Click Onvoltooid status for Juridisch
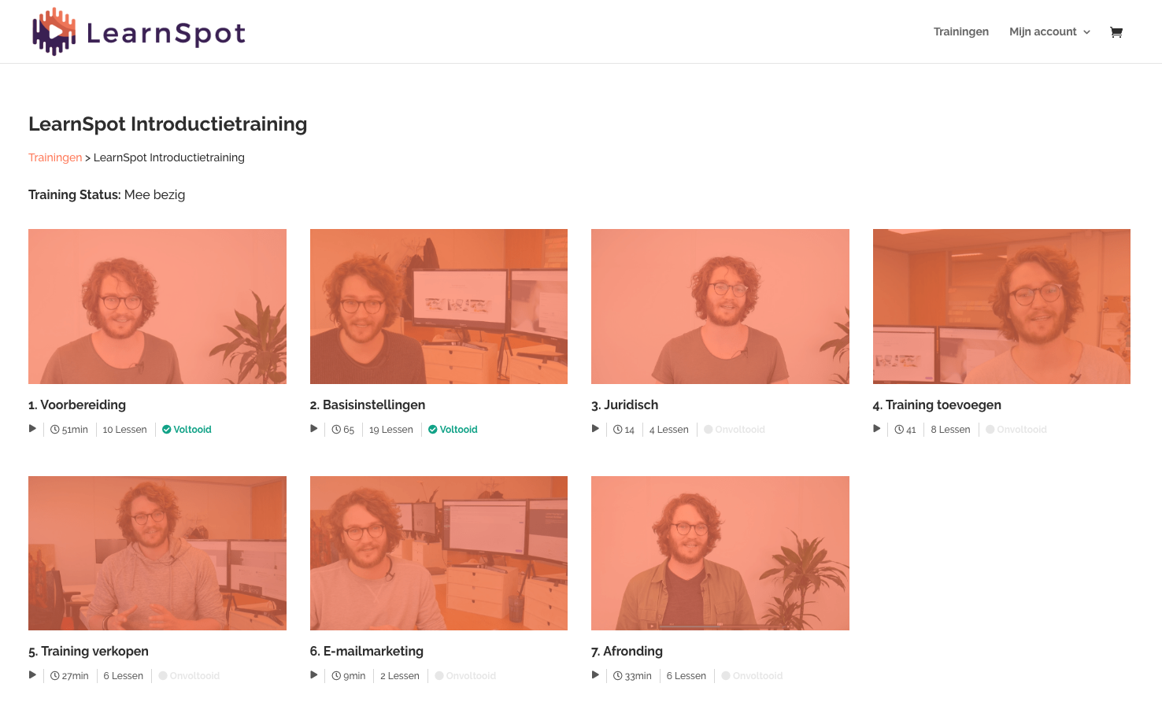Viewport: 1162px width, 713px height. tap(735, 430)
